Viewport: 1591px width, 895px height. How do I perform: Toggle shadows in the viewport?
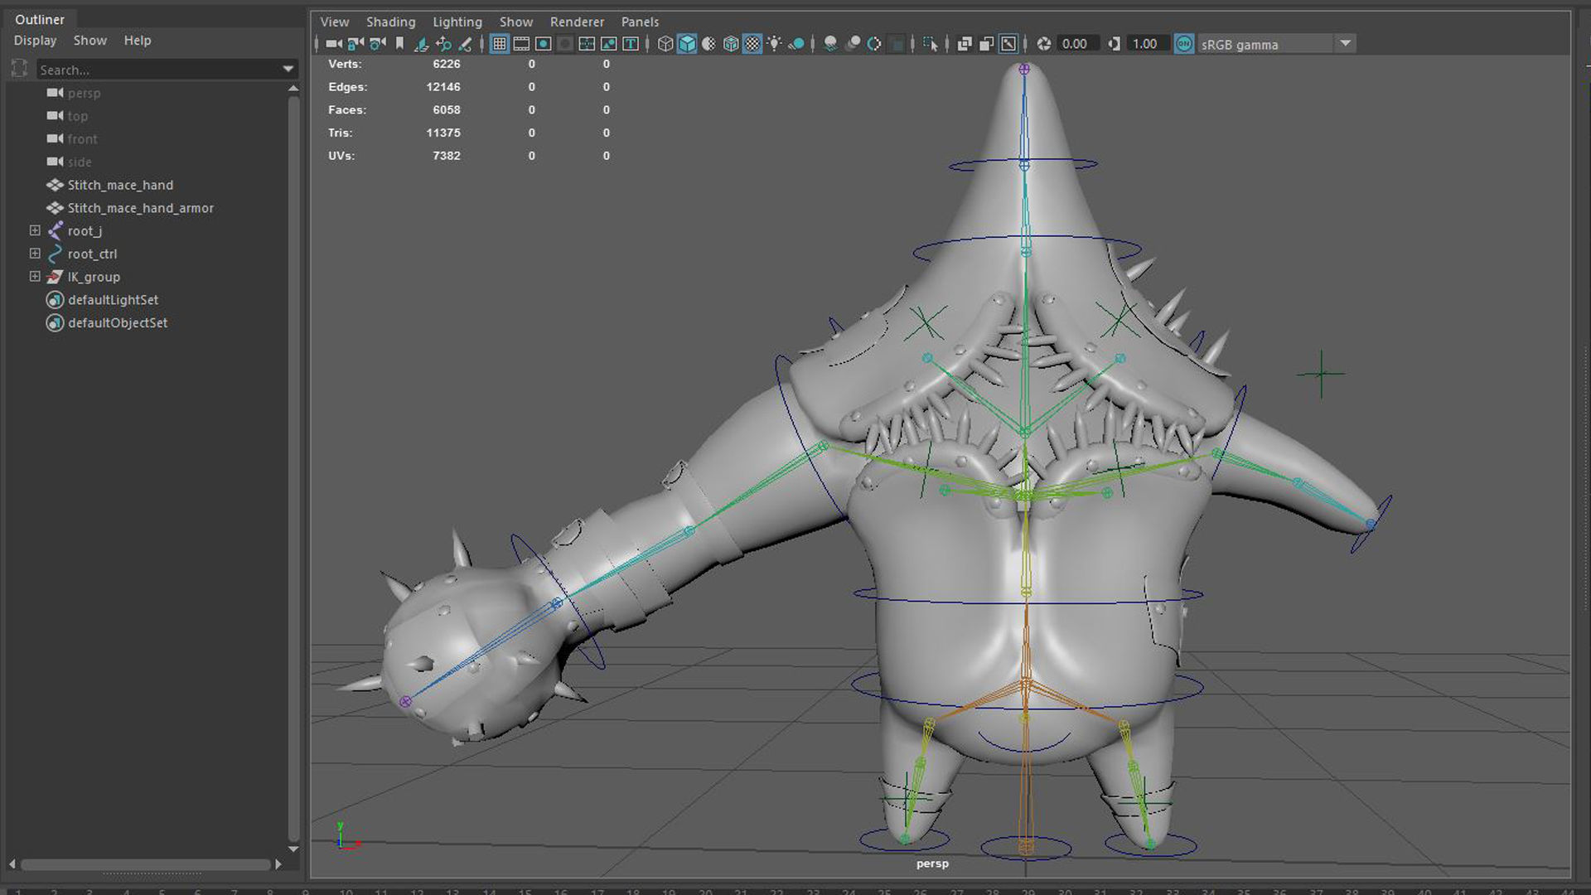(x=796, y=43)
